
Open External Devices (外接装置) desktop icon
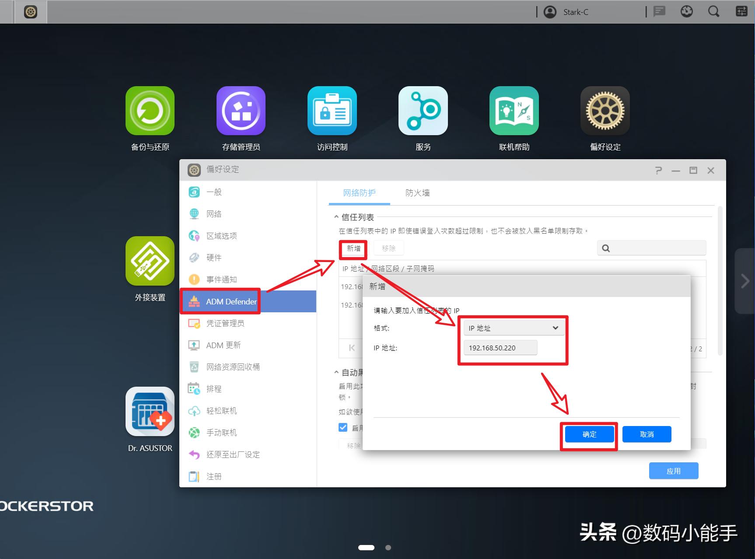coord(150,261)
